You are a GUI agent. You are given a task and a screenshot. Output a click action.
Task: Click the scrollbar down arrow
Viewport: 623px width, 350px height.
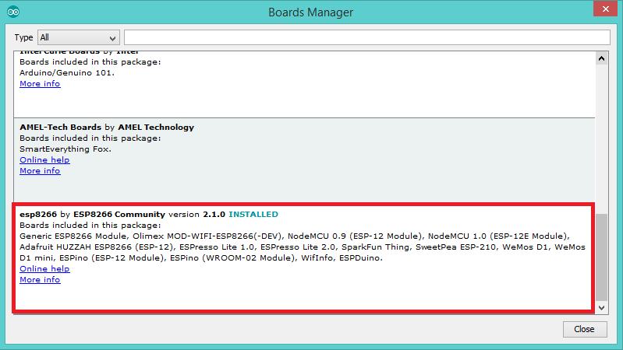[601, 307]
